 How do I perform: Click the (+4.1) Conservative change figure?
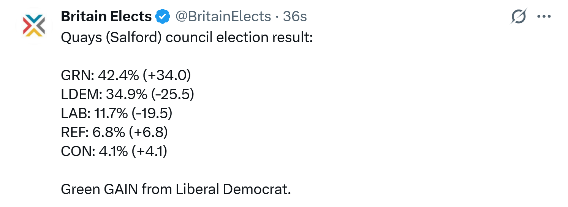(x=150, y=152)
